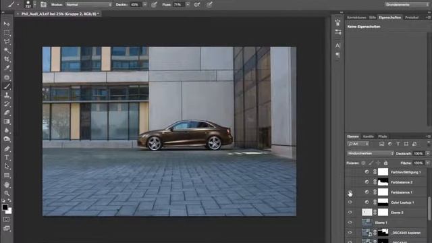
Task: Open the Hindurchwirken blend mode dropdown
Action: 371,153
